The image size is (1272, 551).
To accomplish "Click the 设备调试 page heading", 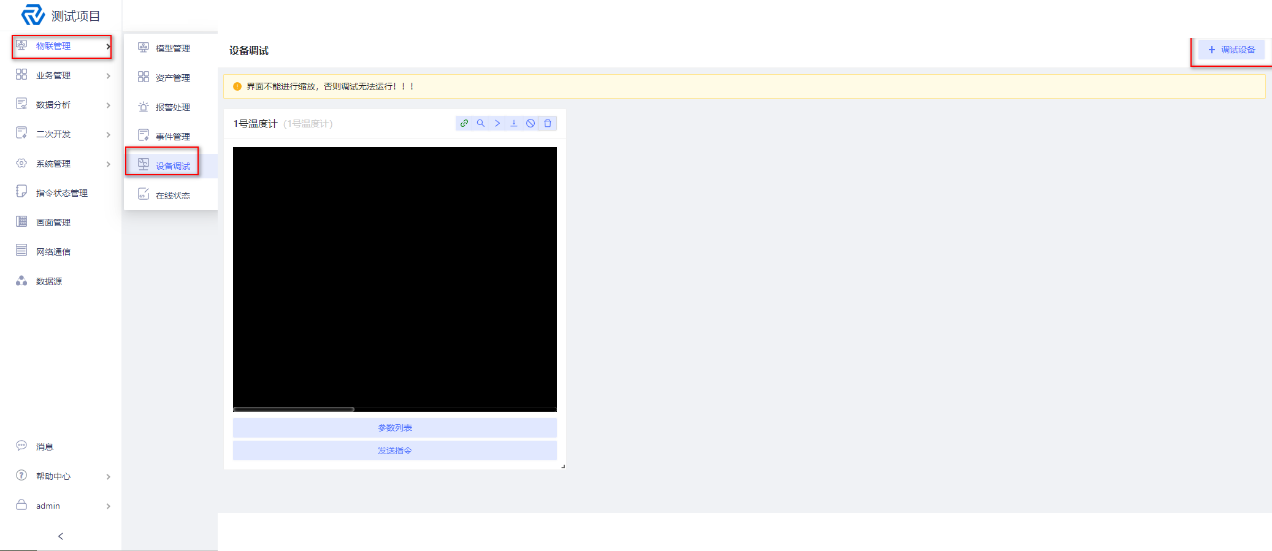I will click(249, 51).
